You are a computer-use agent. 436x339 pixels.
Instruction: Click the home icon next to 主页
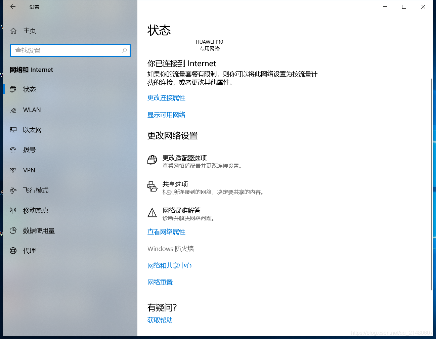[13, 30]
